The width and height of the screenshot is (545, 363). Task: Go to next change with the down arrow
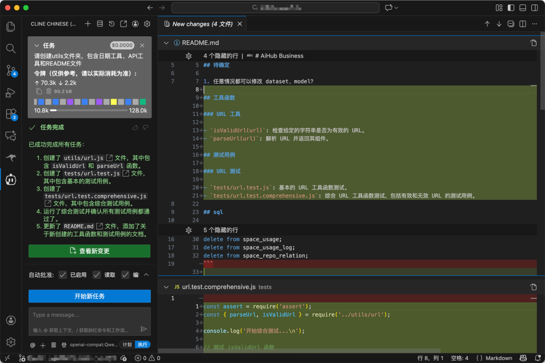[499, 24]
